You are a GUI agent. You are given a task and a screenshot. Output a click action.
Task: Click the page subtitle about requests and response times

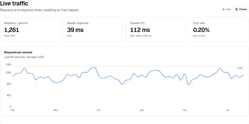(40, 10)
